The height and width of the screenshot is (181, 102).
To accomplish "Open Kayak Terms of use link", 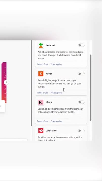I will click(43, 93).
